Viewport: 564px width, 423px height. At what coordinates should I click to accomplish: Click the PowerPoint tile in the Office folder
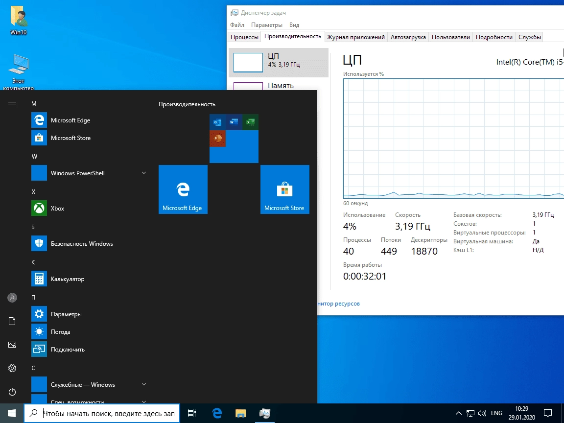coord(217,139)
